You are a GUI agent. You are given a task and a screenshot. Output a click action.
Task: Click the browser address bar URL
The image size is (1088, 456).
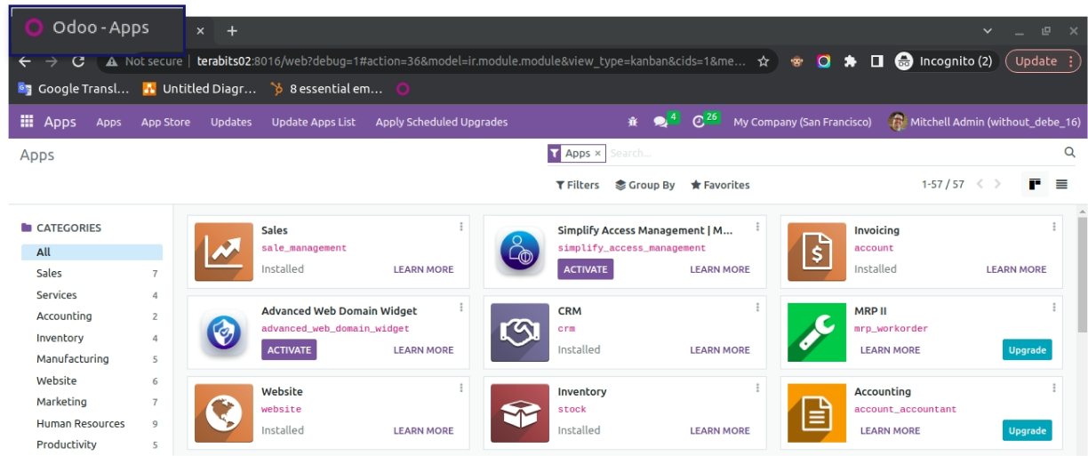coord(471,61)
